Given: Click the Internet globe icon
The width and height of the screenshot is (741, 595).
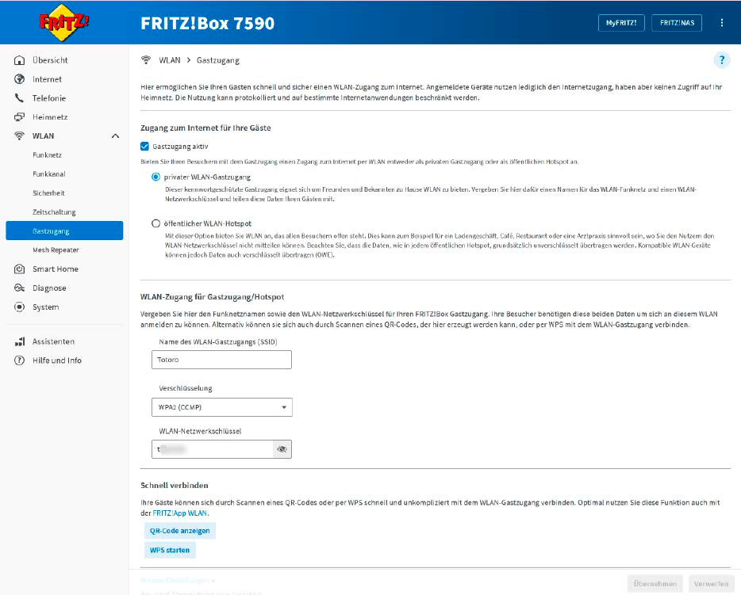Looking at the screenshot, I should point(19,78).
